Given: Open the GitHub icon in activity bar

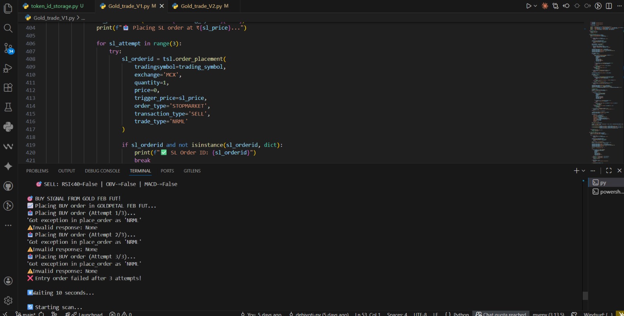Looking at the screenshot, I should [8, 186].
